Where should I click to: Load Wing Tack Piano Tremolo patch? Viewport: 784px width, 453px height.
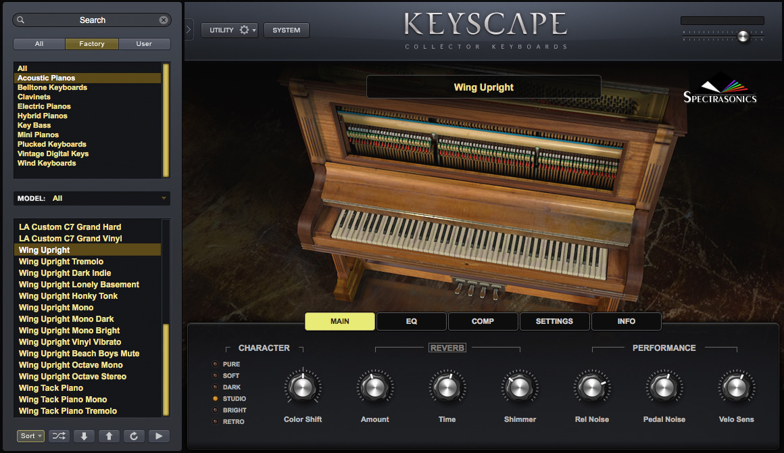[87, 411]
